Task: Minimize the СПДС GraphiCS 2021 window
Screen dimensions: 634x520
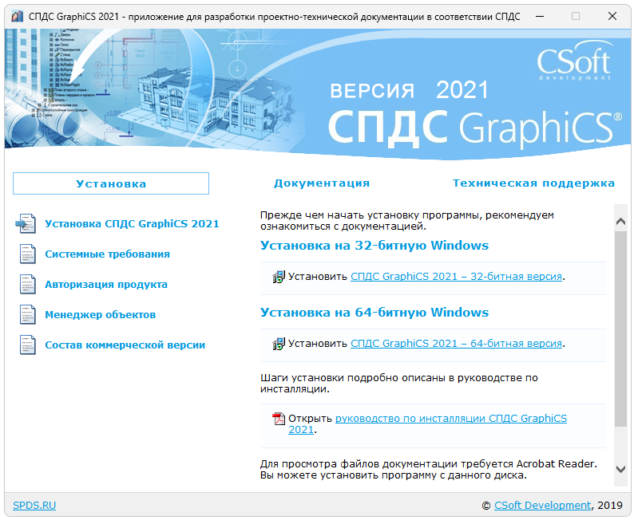Action: point(540,16)
